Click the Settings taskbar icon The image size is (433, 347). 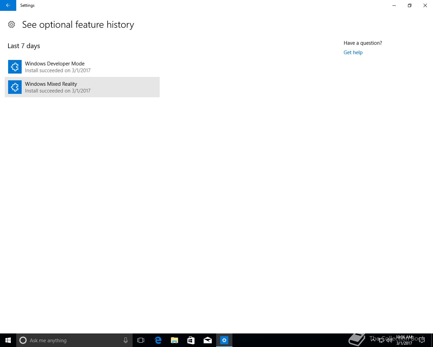click(224, 340)
